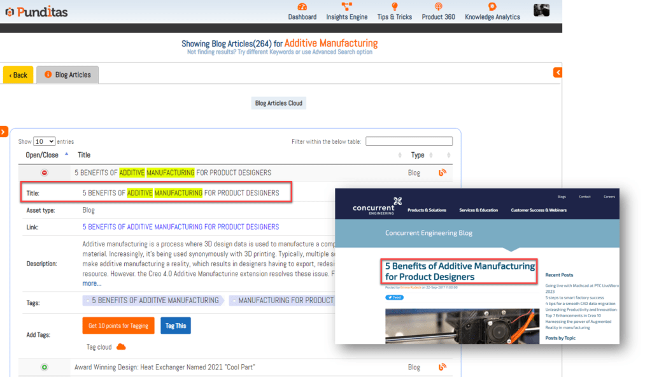This screenshot has width=652, height=377.
Task: Click the RSS icon in the first Blog row
Action: 443,172
